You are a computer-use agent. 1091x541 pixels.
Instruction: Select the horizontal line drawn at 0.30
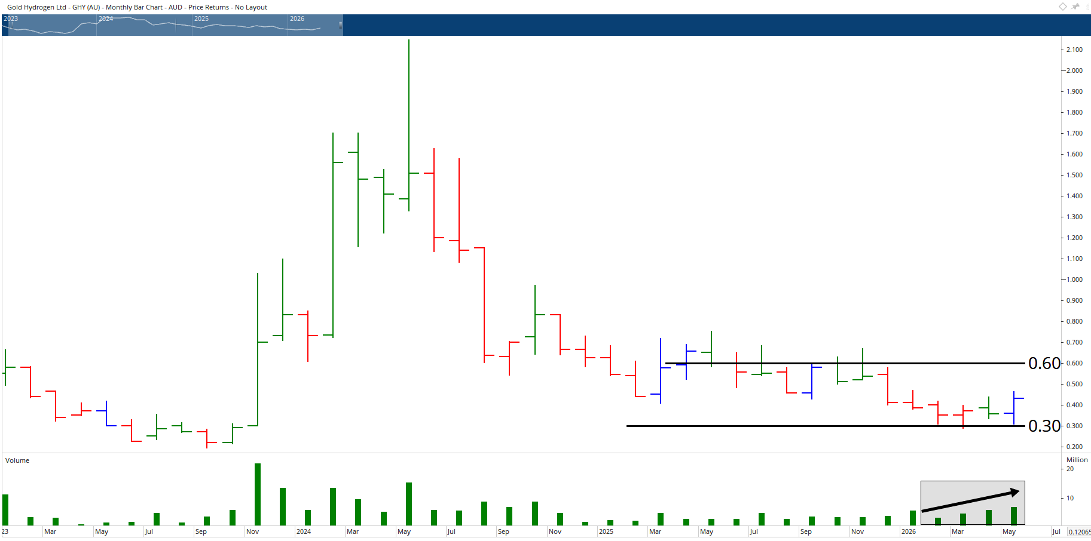pos(825,426)
